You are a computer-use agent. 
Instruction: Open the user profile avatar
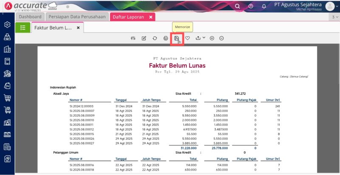click(x=330, y=6)
